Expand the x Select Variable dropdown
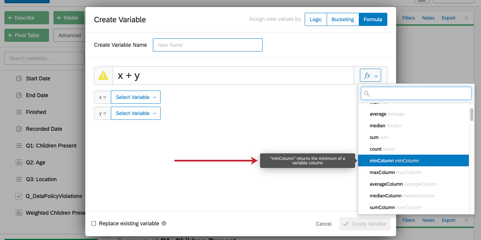481x240 pixels. coord(136,97)
